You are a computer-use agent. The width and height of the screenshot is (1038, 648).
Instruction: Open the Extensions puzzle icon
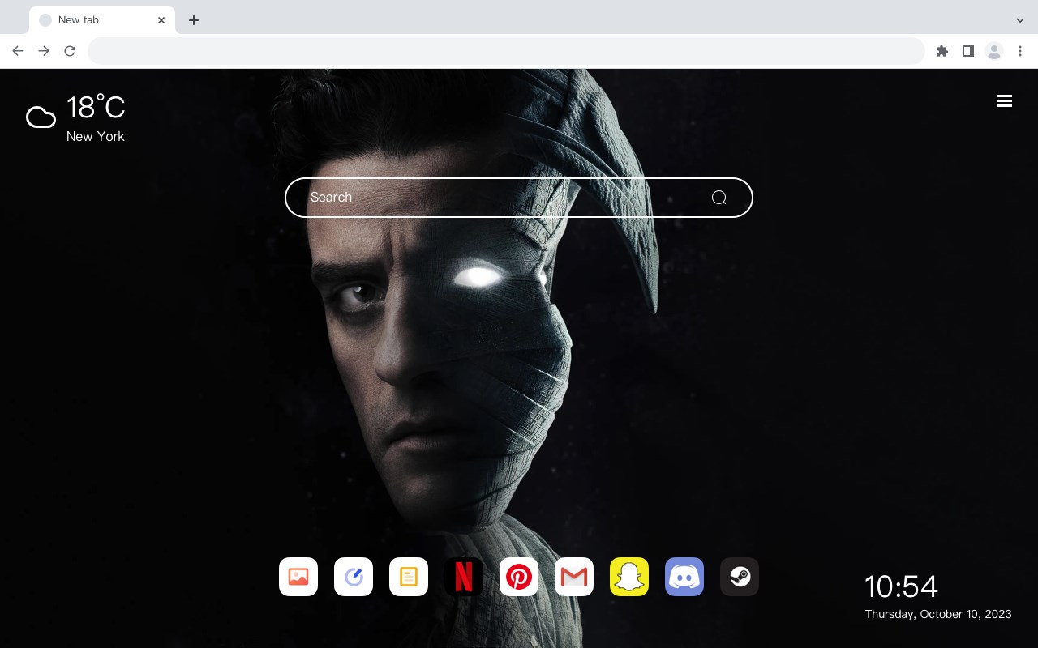click(x=941, y=51)
